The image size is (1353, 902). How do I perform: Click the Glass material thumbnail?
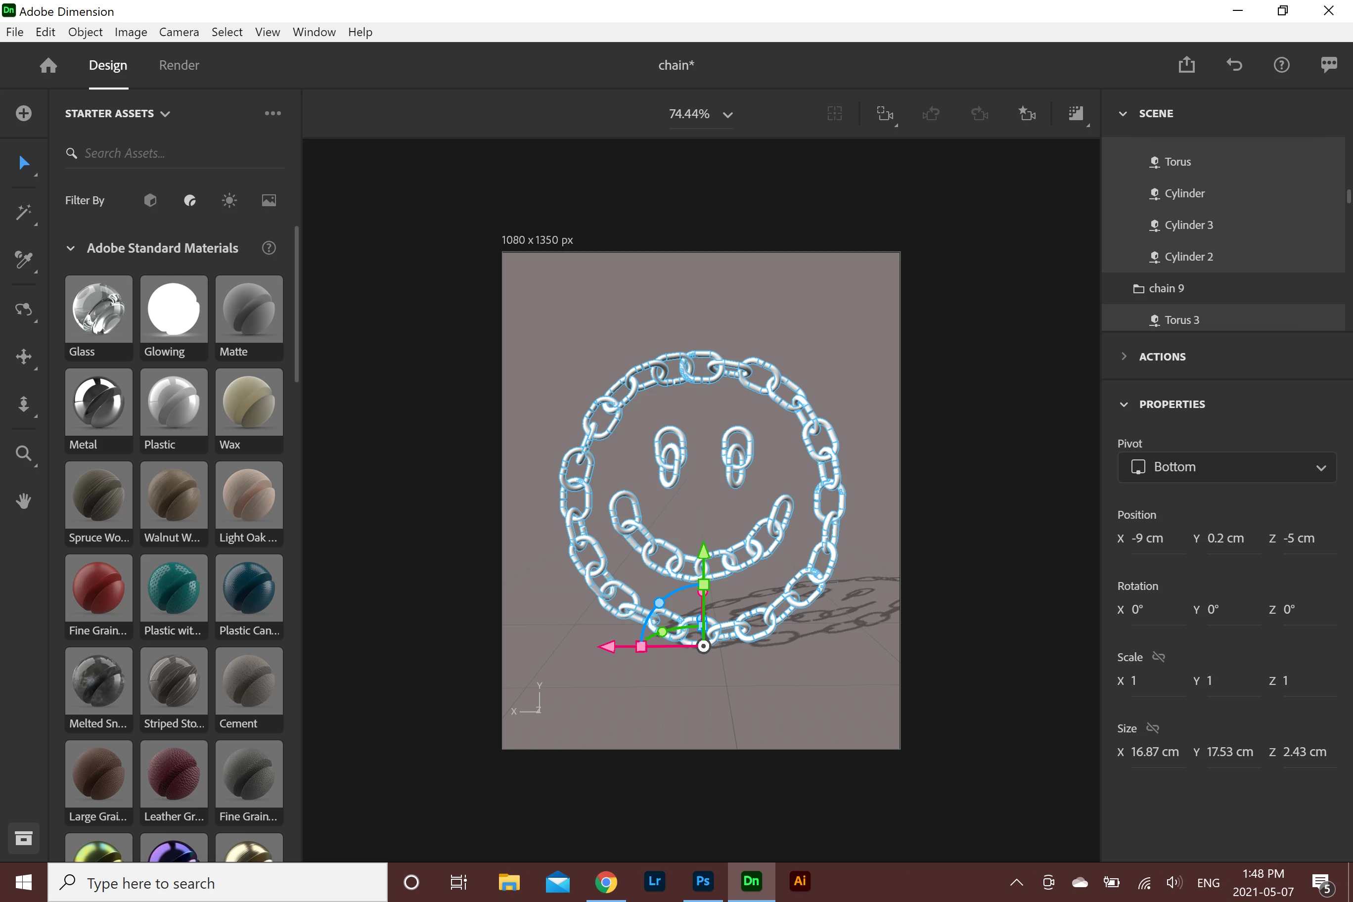(x=98, y=310)
